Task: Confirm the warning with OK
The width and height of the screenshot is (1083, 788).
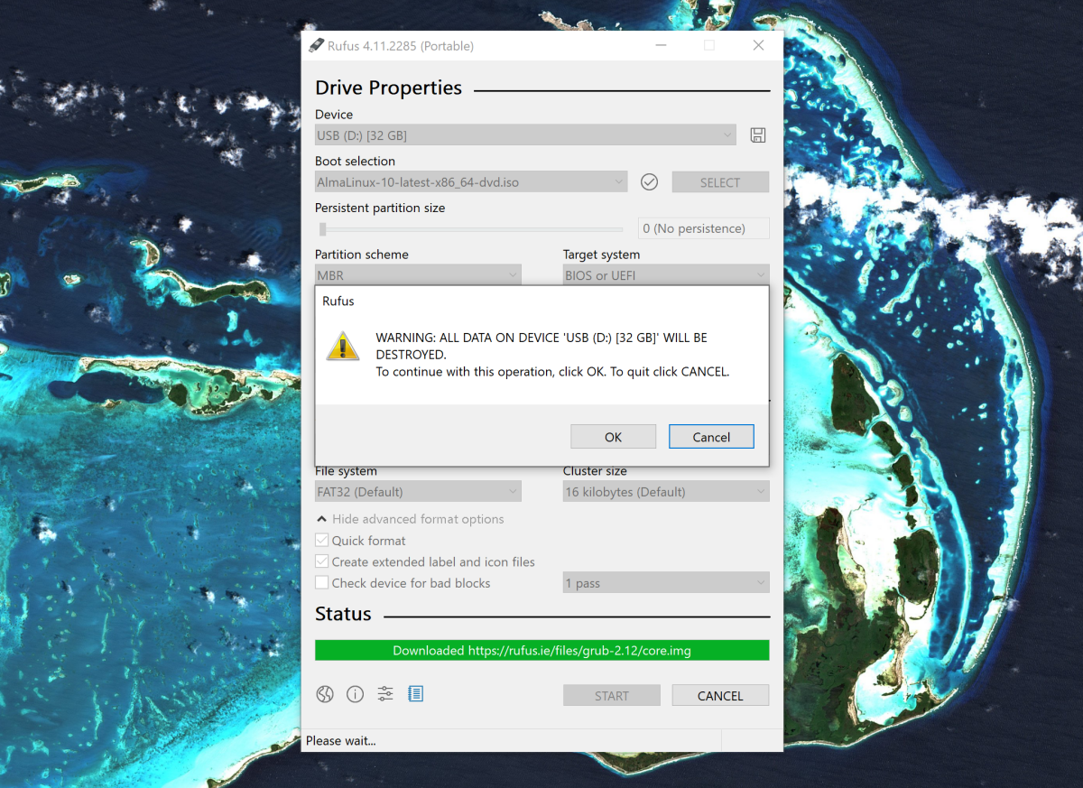Action: (x=613, y=437)
